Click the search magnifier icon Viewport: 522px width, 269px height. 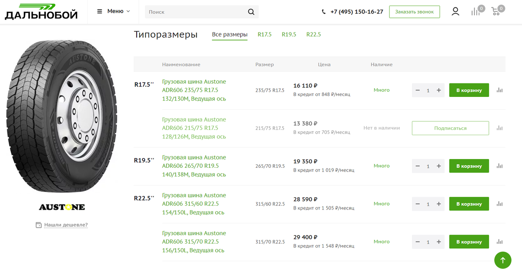[251, 12]
